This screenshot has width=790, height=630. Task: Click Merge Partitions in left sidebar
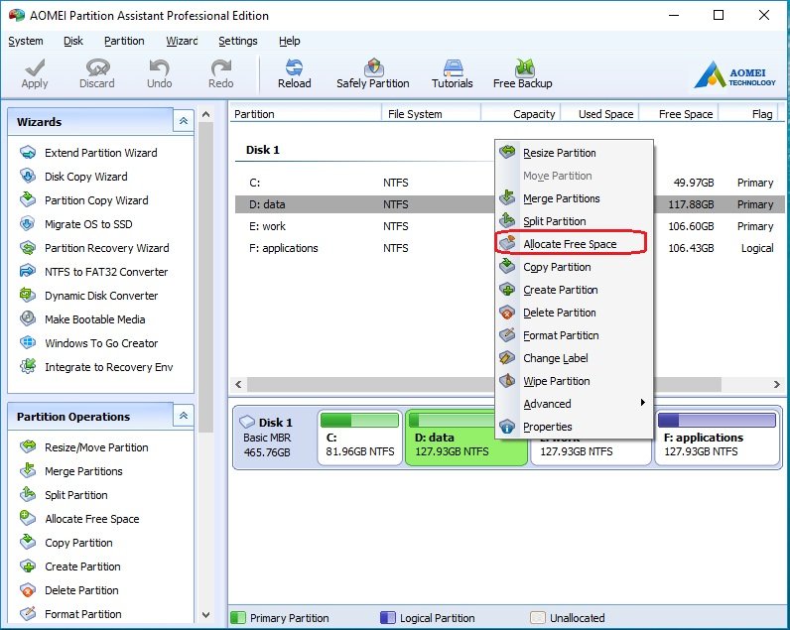[x=83, y=471]
